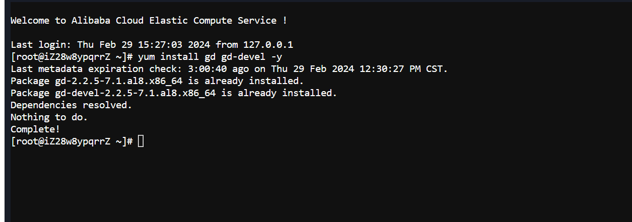Click the "Last metadata expiration check" line
The image size is (632, 222).
point(229,69)
